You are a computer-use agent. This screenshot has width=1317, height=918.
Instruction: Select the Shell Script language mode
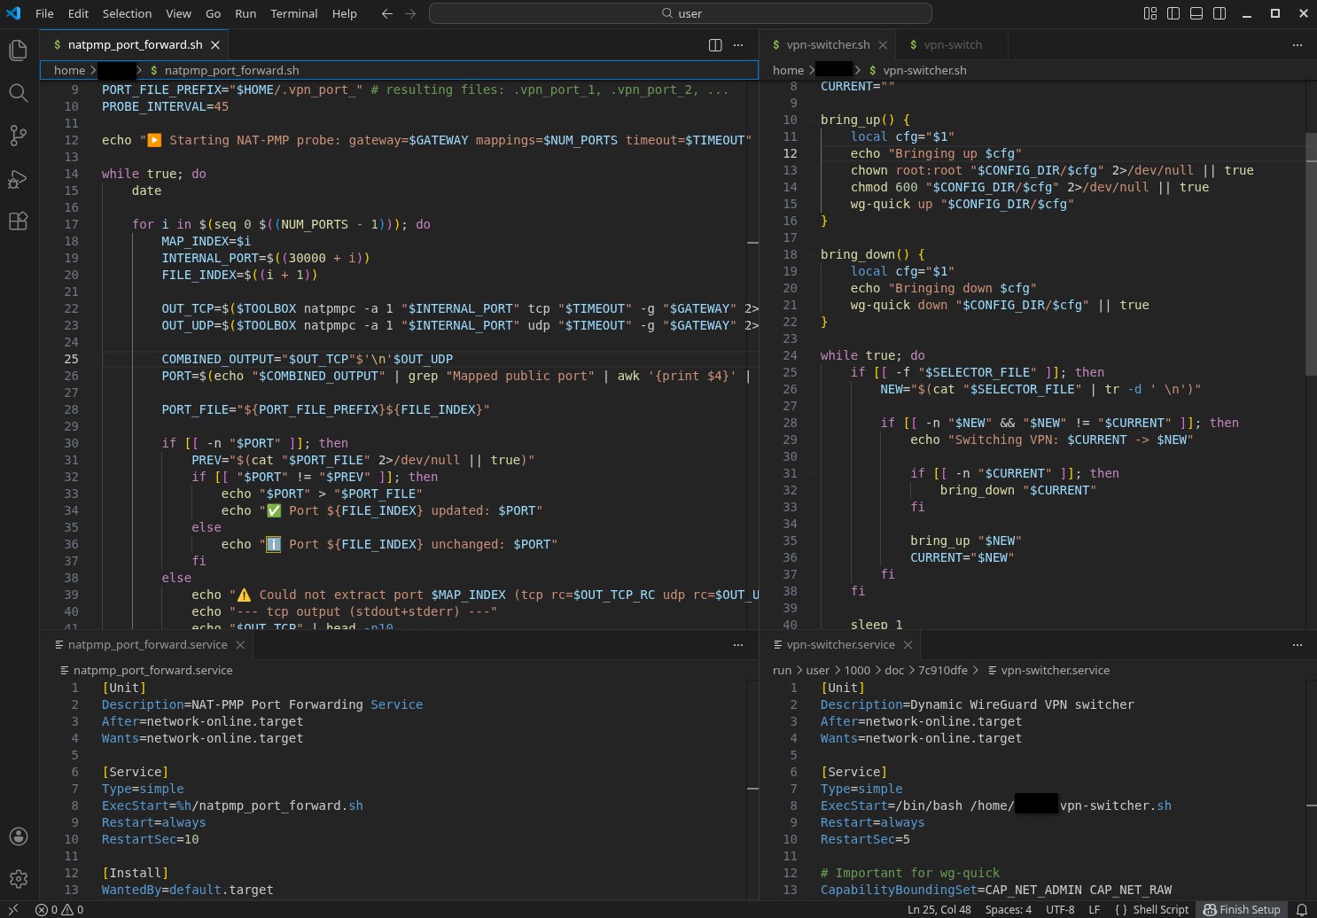point(1151,909)
